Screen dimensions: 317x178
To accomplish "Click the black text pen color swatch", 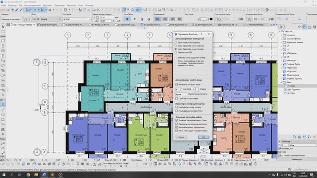I will pyautogui.click(x=211, y=19).
